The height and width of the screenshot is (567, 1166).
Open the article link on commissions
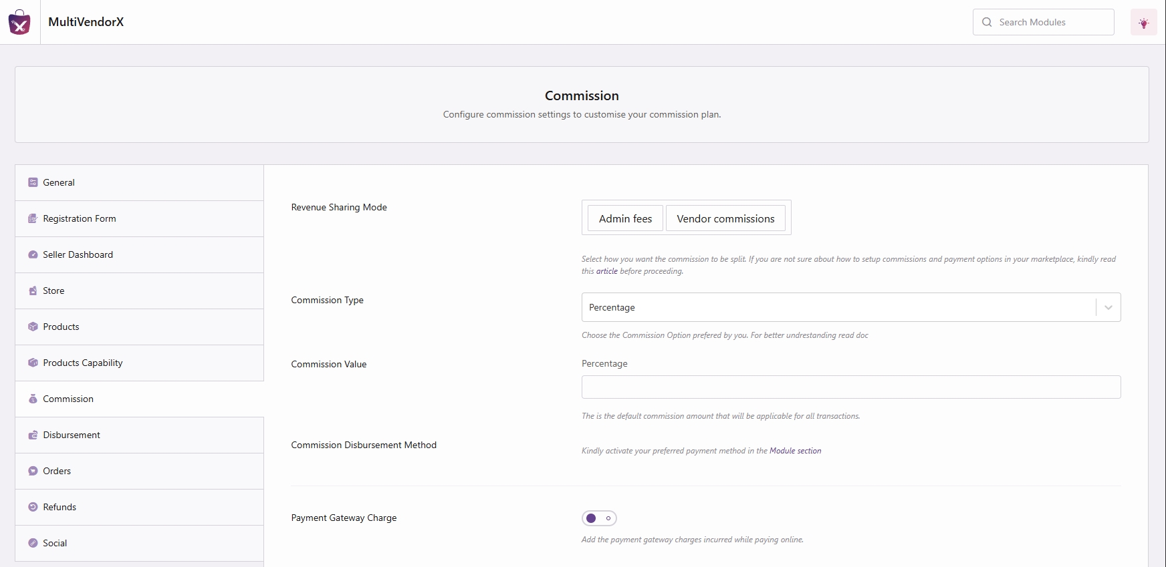click(606, 271)
